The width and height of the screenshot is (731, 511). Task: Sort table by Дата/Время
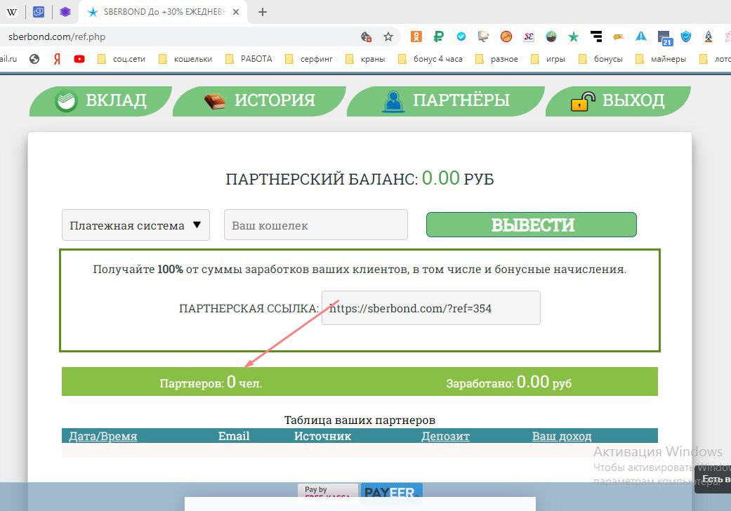point(103,436)
